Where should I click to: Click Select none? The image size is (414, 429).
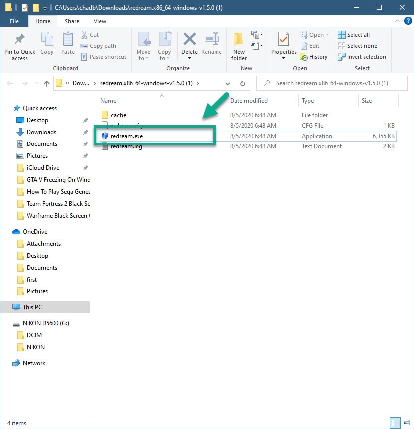[357, 46]
